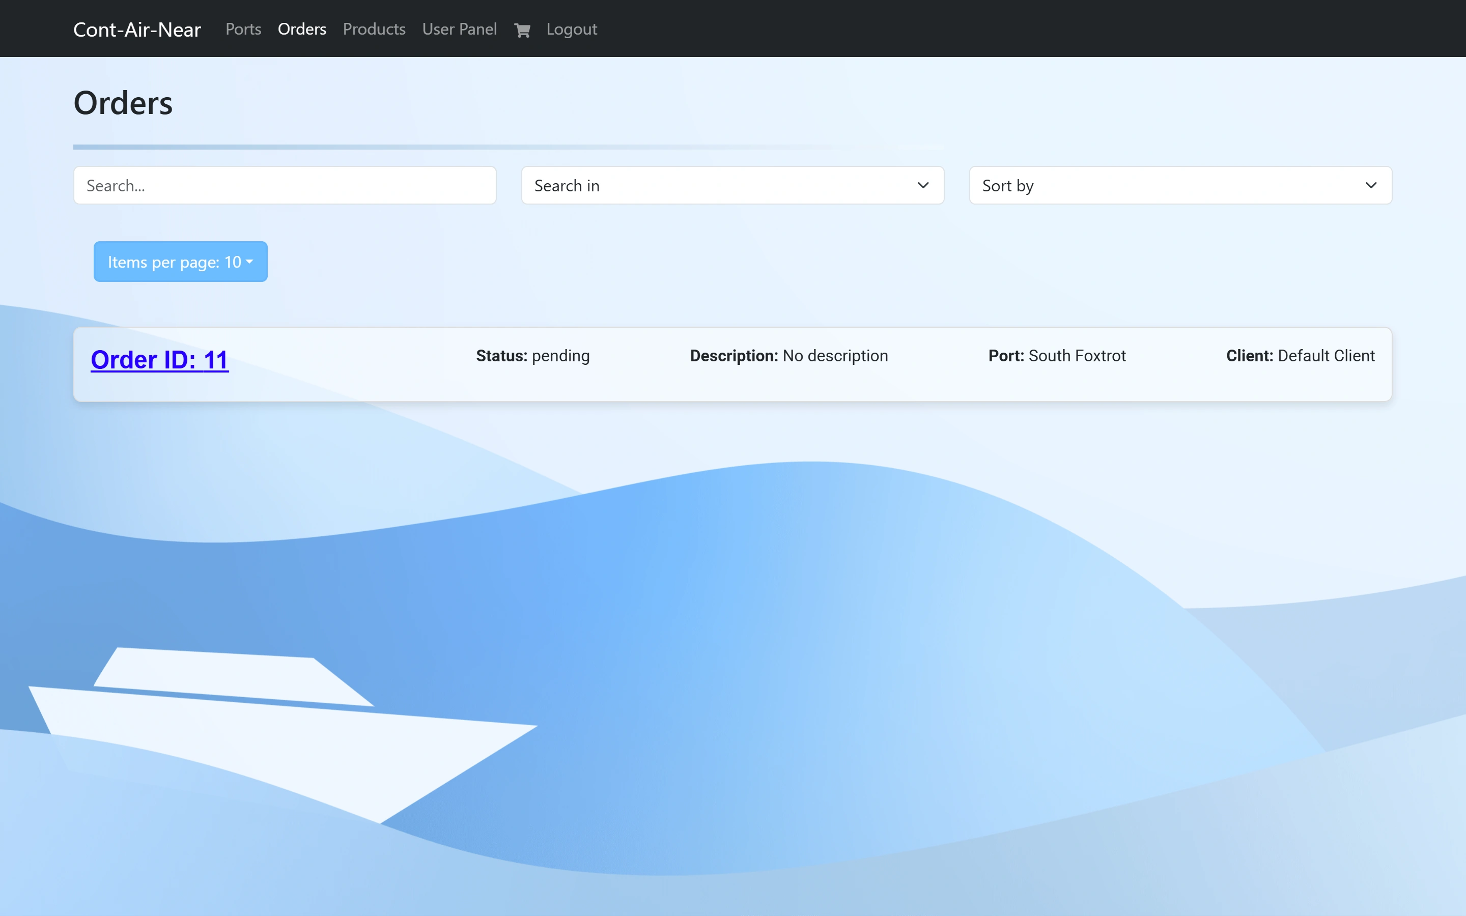This screenshot has width=1466, height=916.
Task: Select the Orders nav item
Action: pos(302,29)
